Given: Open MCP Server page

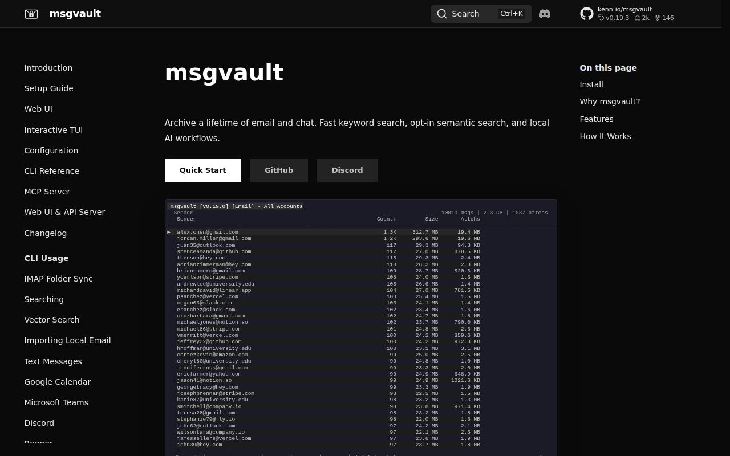Looking at the screenshot, I should pyautogui.click(x=47, y=192).
